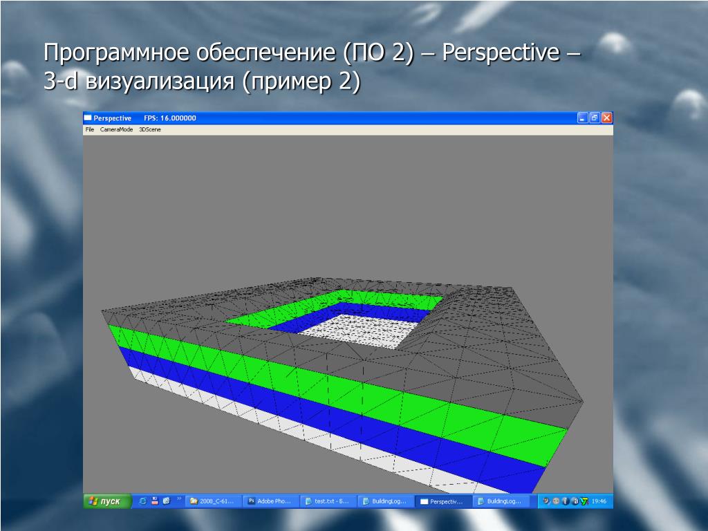
Task: Switch to the last BuildingLog taskbar window
Action: click(x=501, y=501)
